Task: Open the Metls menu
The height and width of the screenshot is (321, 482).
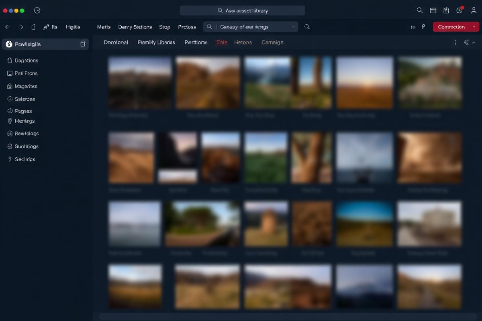Action: tap(104, 27)
